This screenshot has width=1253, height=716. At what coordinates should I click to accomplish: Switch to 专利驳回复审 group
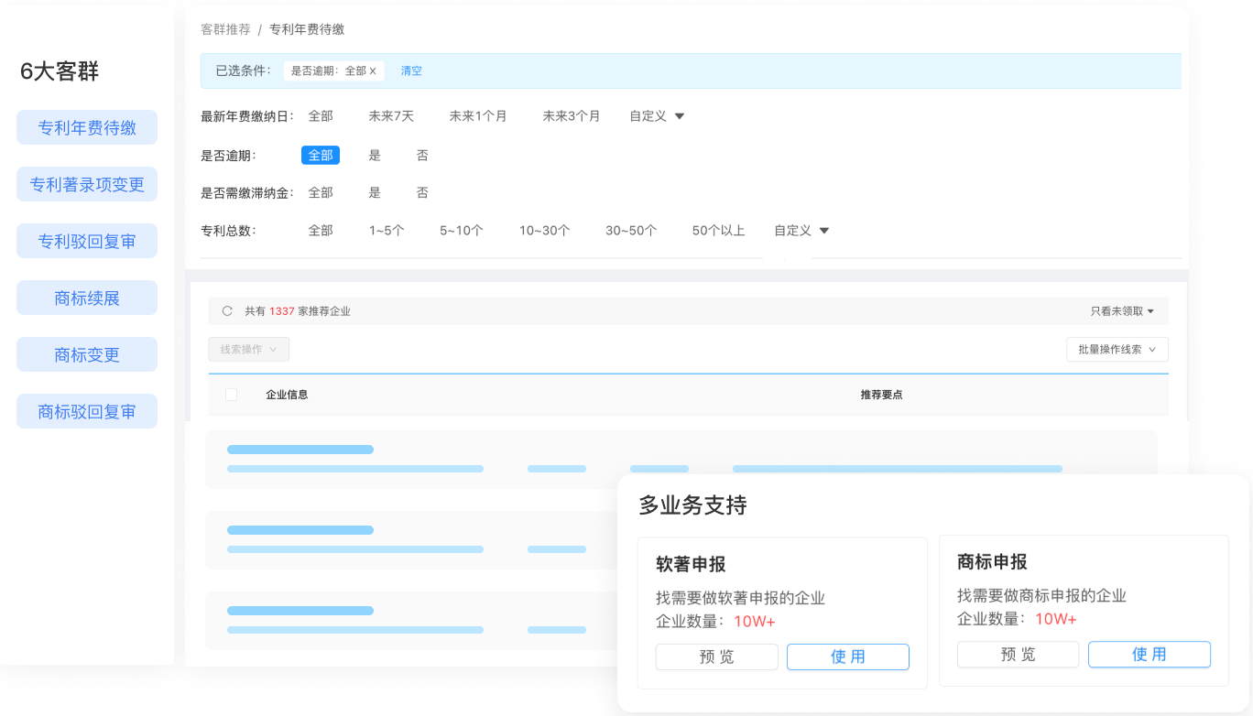(x=87, y=241)
